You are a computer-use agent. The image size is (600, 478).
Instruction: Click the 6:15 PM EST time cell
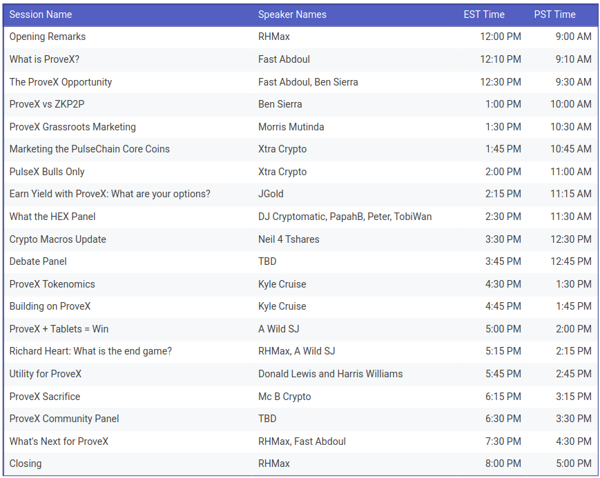click(503, 396)
